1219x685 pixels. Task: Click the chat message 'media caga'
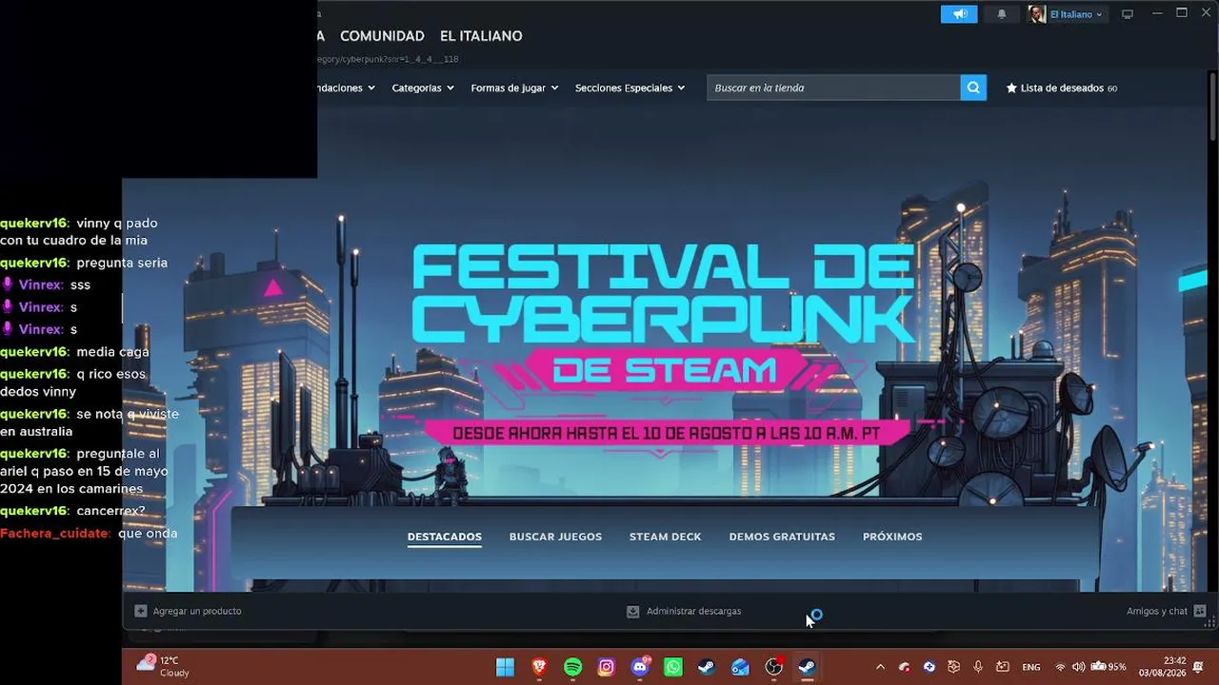click(x=112, y=352)
